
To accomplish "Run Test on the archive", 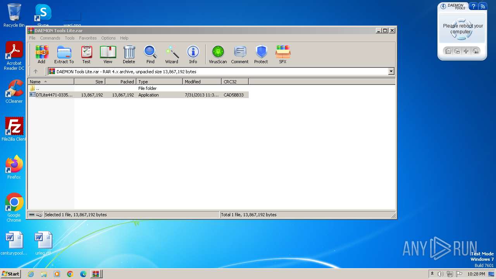I will pyautogui.click(x=86, y=54).
